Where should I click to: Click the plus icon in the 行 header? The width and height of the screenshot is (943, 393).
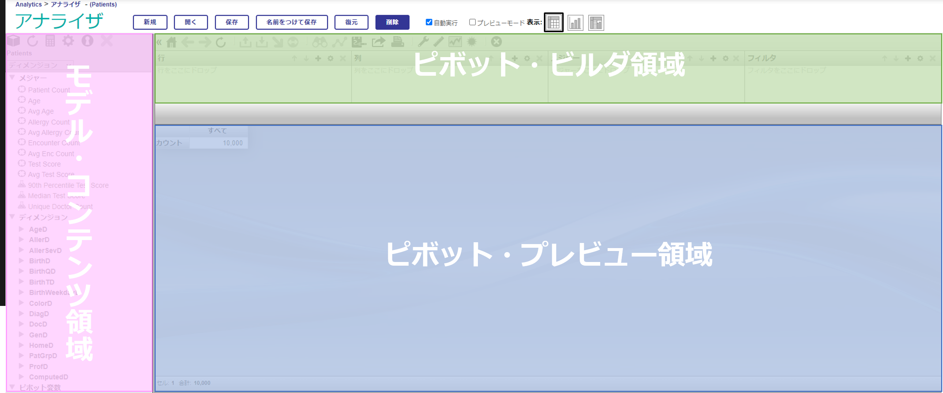point(318,59)
